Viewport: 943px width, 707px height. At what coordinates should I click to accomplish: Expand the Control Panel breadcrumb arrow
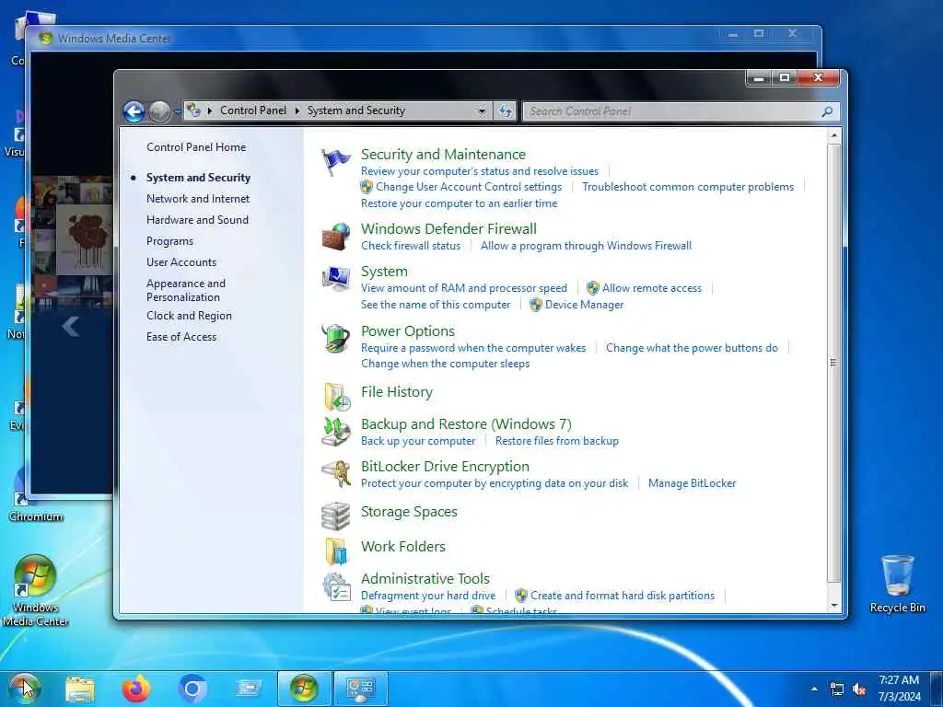click(x=297, y=110)
